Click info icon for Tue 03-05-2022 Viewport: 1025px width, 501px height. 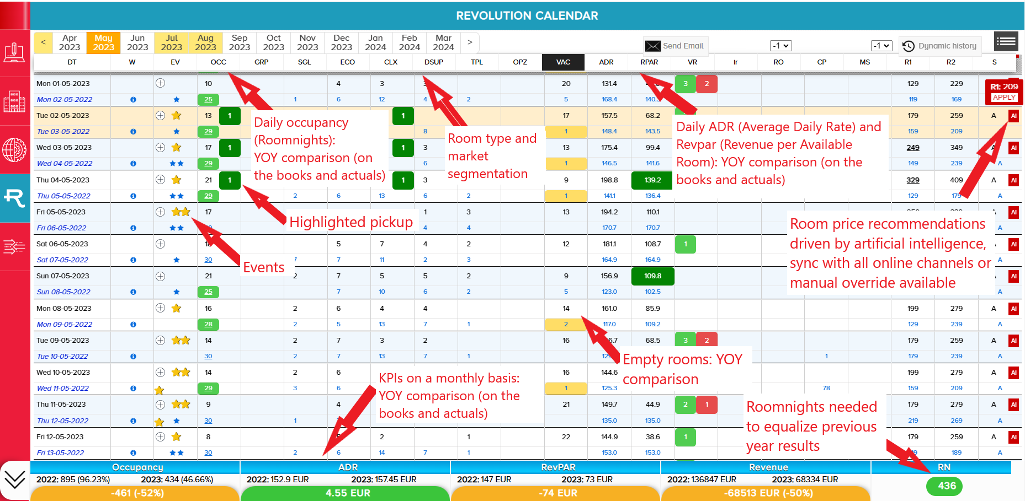(x=133, y=132)
